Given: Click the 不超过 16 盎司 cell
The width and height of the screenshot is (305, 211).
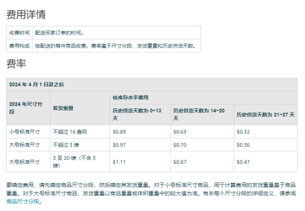Looking at the screenshot, I should point(80,132).
